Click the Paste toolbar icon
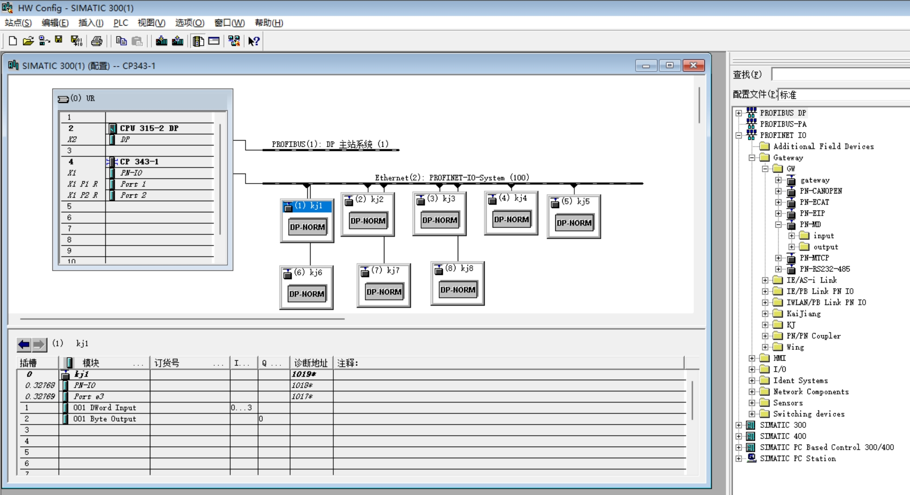 tap(137, 41)
